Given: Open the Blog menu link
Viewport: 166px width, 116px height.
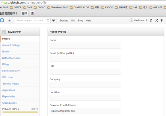Looking at the screenshot, I should (81, 21).
